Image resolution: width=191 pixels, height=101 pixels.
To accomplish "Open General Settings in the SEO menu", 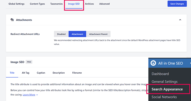I will (x=164, y=81).
